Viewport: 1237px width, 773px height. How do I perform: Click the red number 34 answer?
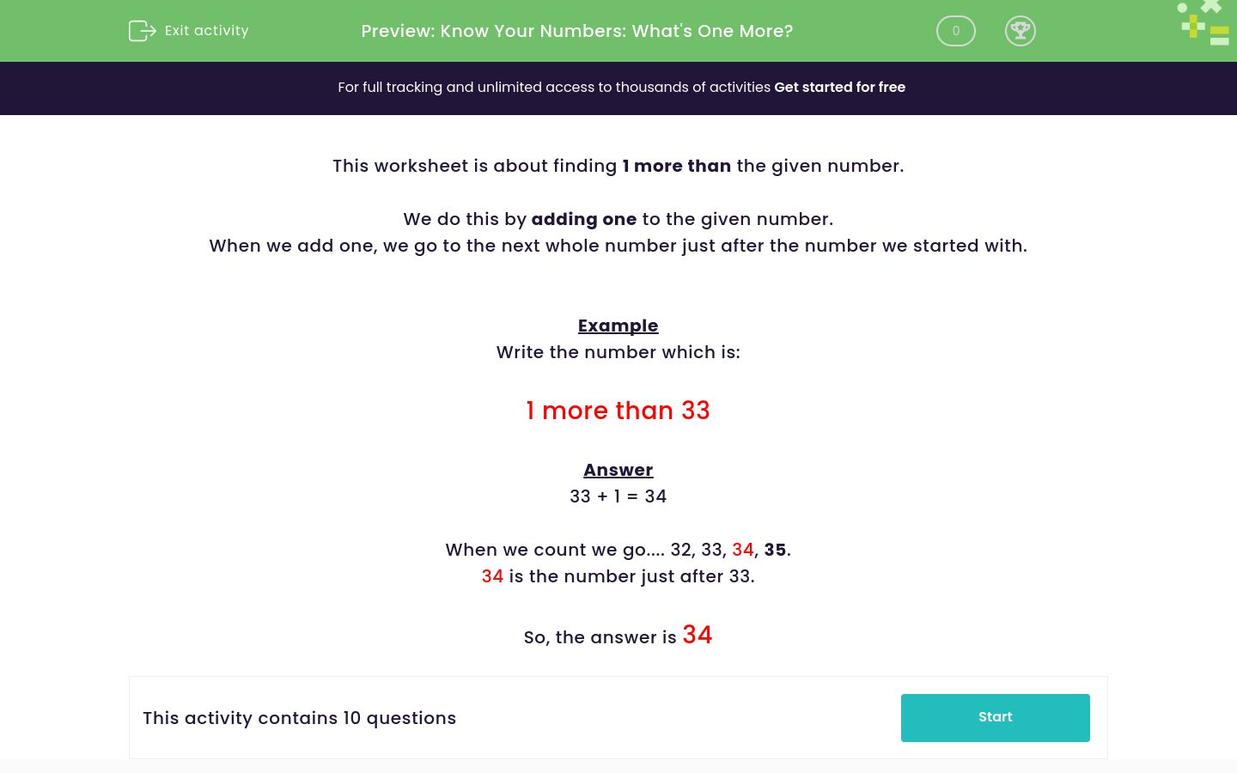click(697, 635)
